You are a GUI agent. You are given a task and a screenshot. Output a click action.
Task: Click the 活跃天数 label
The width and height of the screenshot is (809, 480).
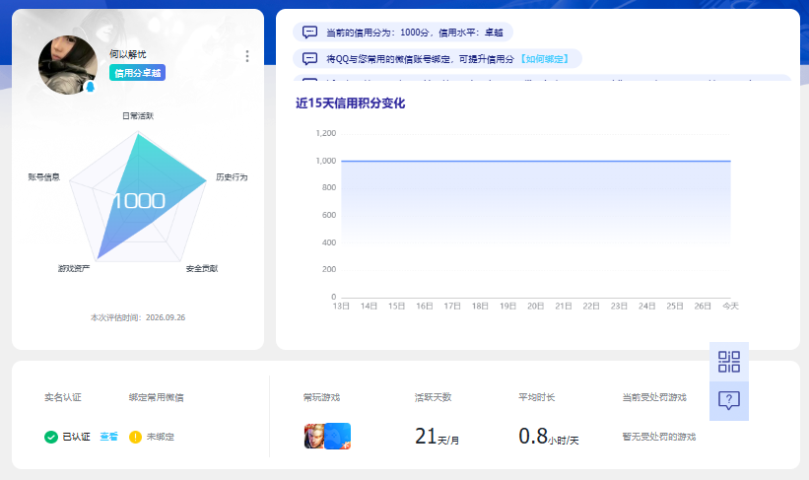click(433, 397)
